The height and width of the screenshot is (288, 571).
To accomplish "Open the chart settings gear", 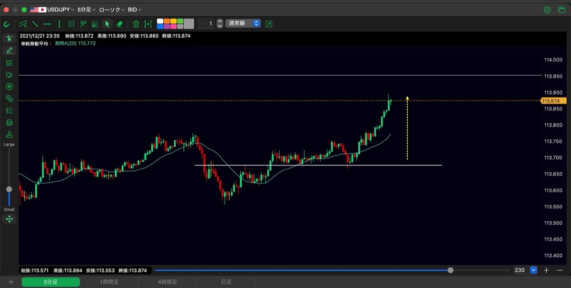I will [x=547, y=10].
